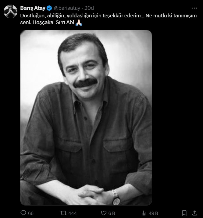Click the Barış Atay display name
Viewport: 203px width, 218px height.
tap(33, 8)
